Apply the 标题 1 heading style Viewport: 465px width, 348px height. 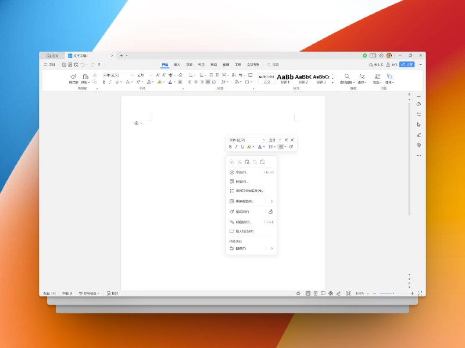(x=285, y=78)
